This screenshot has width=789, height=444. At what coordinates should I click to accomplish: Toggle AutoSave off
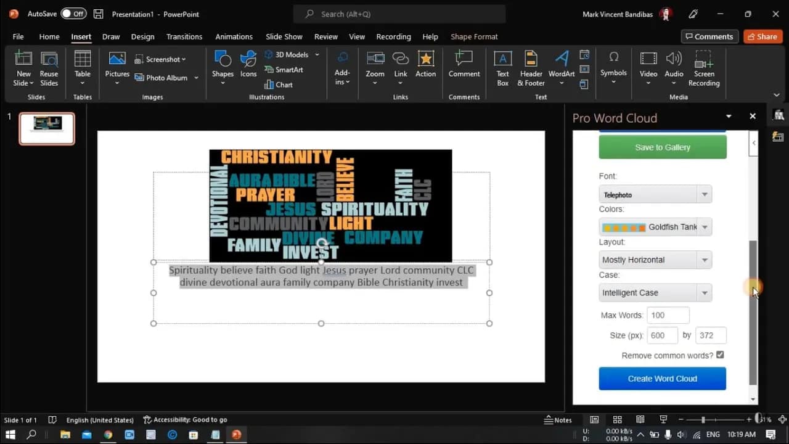click(x=73, y=13)
